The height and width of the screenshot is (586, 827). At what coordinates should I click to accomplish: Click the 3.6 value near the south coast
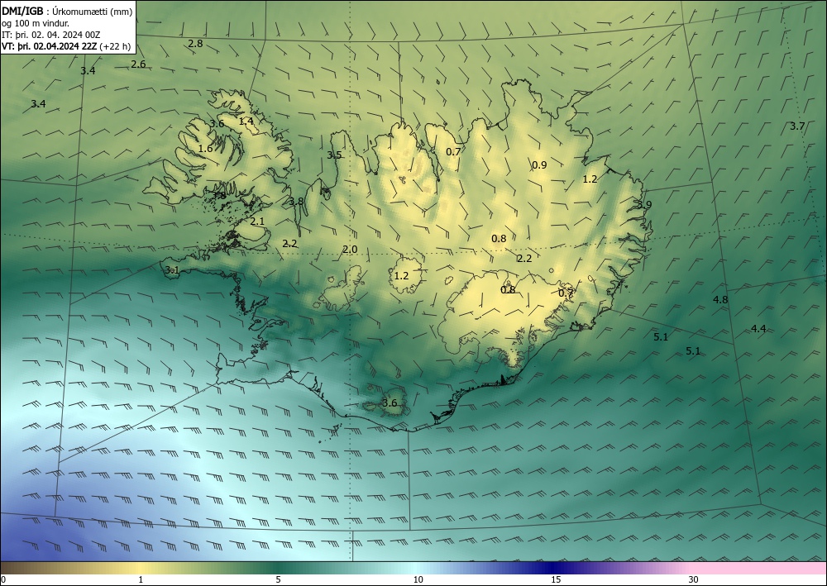[390, 403]
